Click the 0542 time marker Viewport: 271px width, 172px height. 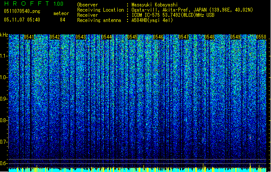coord(55,37)
